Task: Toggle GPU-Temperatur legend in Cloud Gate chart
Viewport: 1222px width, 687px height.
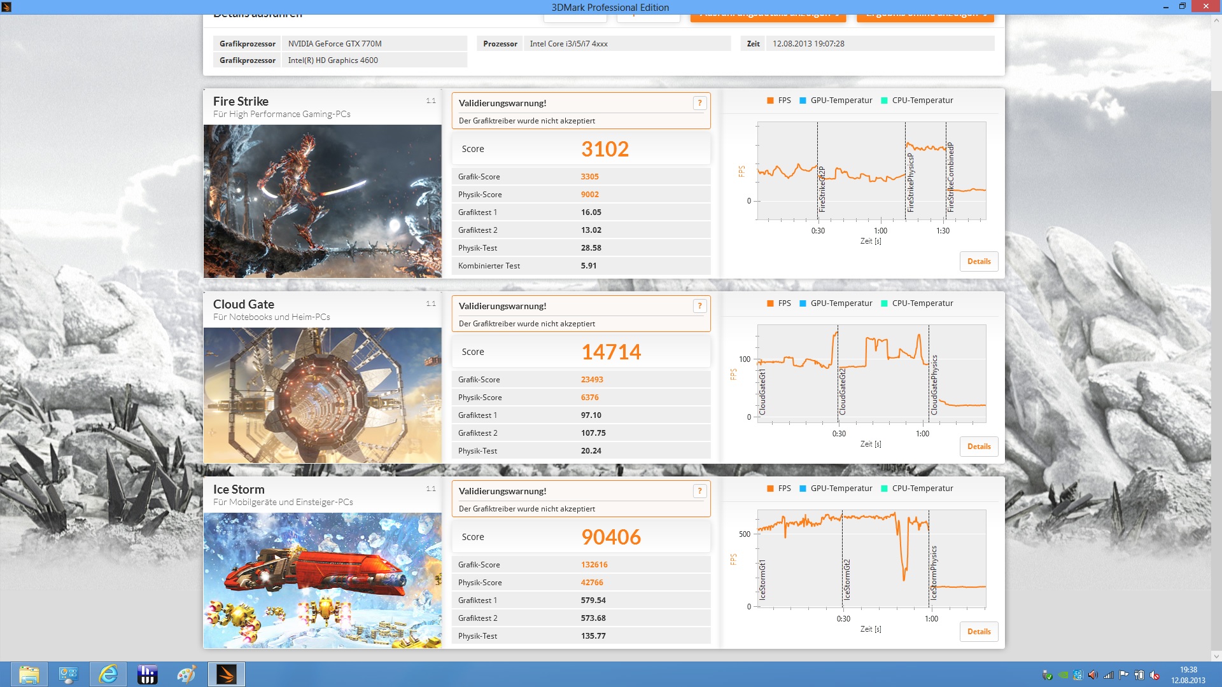Action: pos(836,303)
